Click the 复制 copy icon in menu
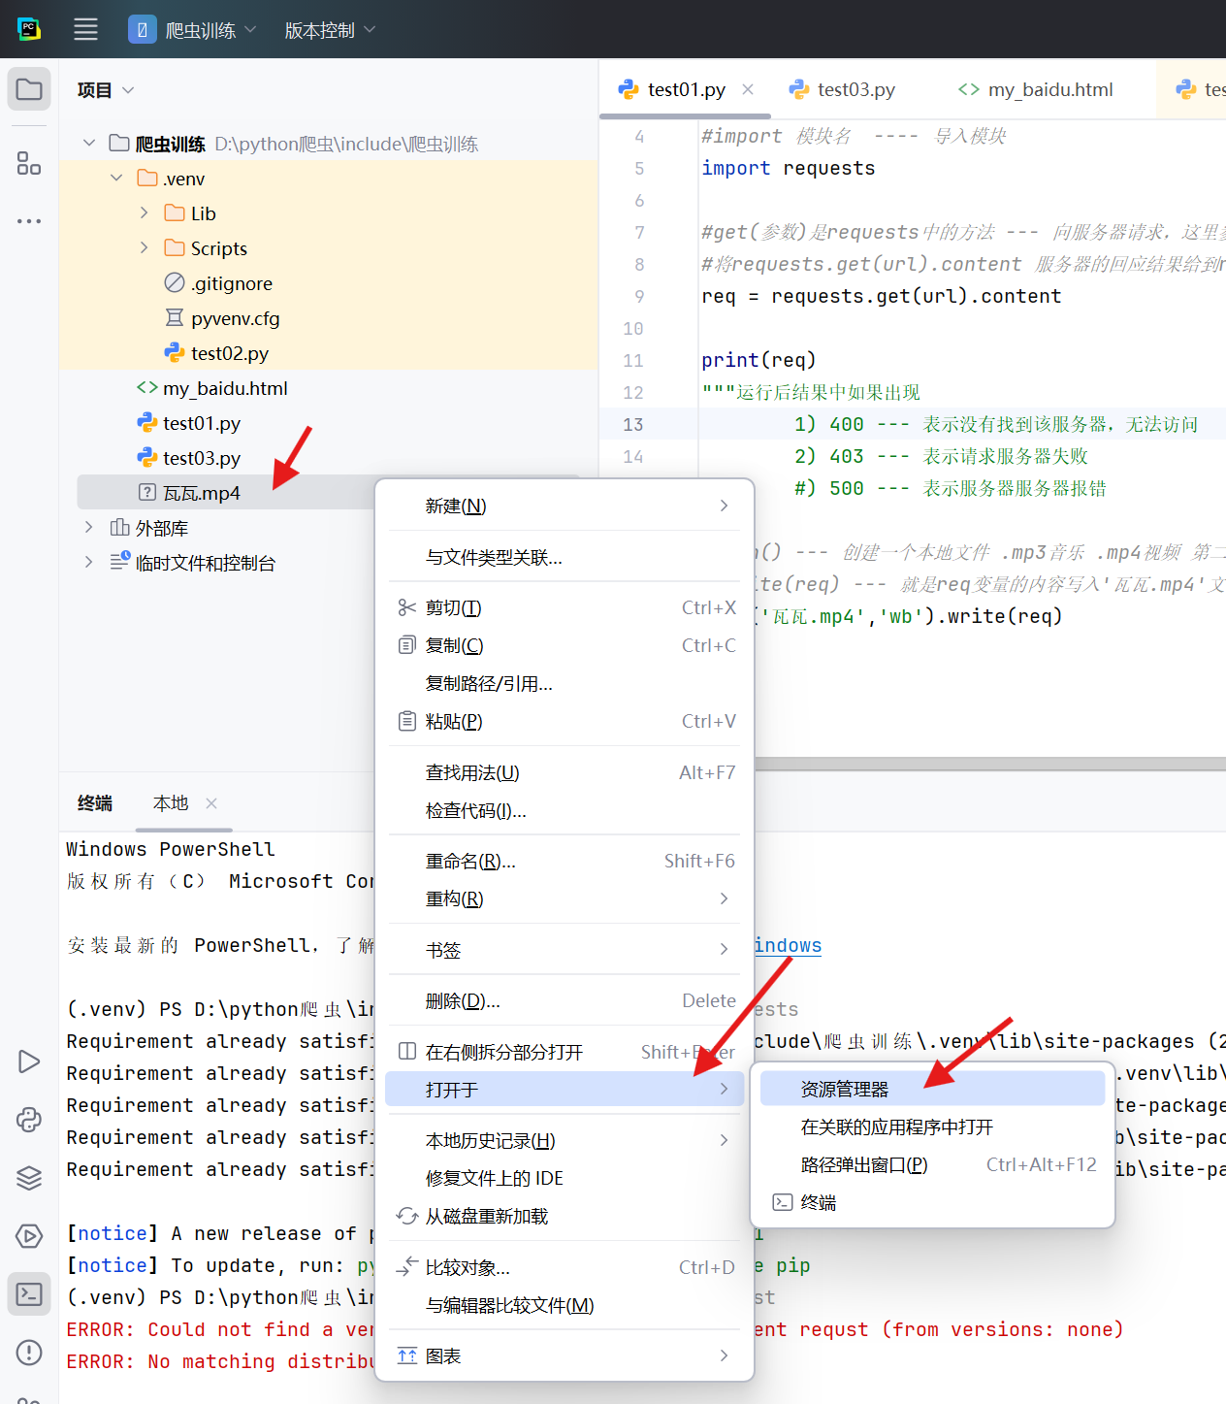The image size is (1226, 1404). [407, 645]
